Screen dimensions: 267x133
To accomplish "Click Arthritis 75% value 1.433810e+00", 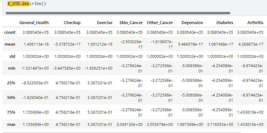I will 250,112.
